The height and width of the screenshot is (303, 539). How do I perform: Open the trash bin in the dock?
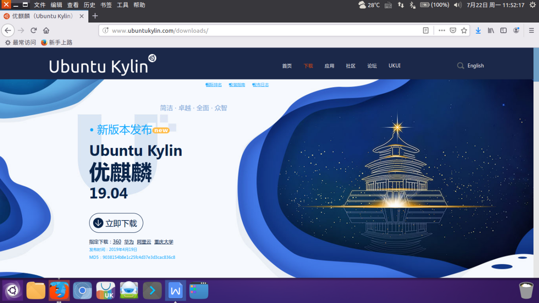pyautogui.click(x=526, y=291)
